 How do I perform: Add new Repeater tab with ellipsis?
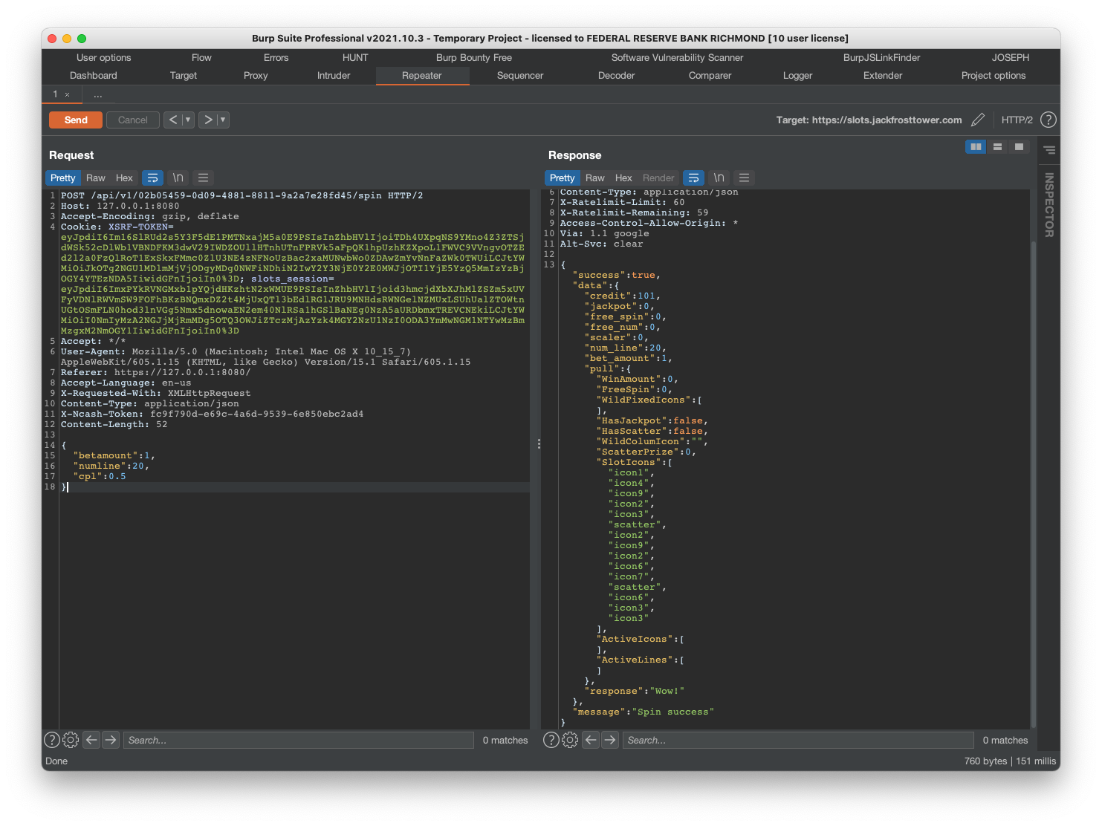(x=98, y=94)
